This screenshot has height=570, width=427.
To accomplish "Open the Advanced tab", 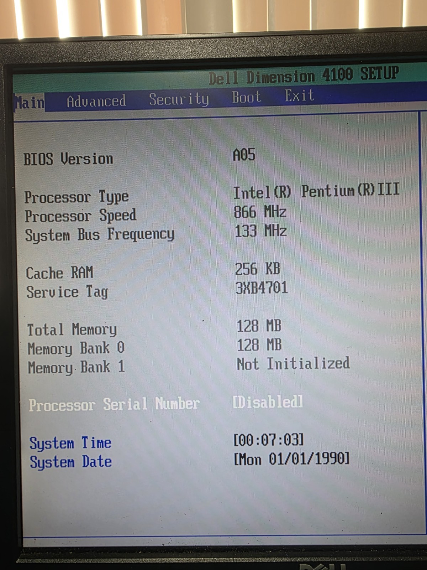I will tap(96, 101).
